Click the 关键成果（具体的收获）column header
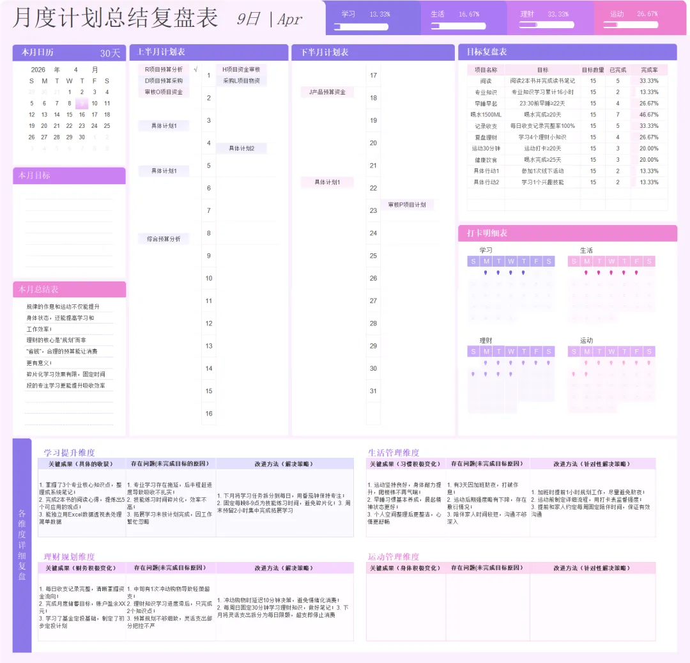Viewport: 690px width, 663px height. 82,464
